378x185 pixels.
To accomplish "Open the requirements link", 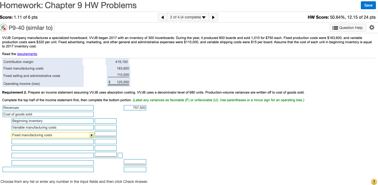I will [x=27, y=54].
